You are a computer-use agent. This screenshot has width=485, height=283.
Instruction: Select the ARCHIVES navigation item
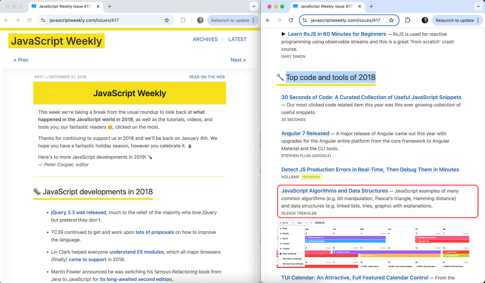tap(205, 39)
